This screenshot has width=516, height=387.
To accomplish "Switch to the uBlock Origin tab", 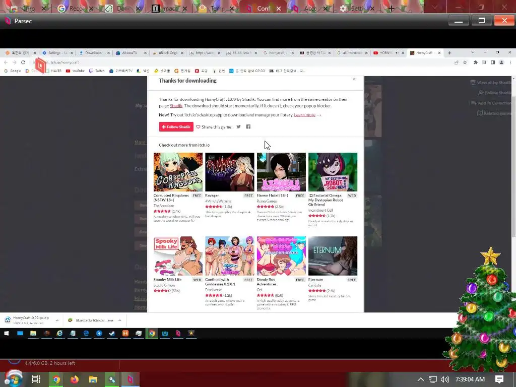I will (x=168, y=52).
